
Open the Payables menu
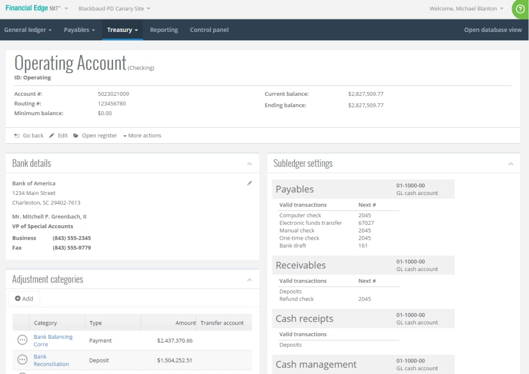click(x=79, y=30)
